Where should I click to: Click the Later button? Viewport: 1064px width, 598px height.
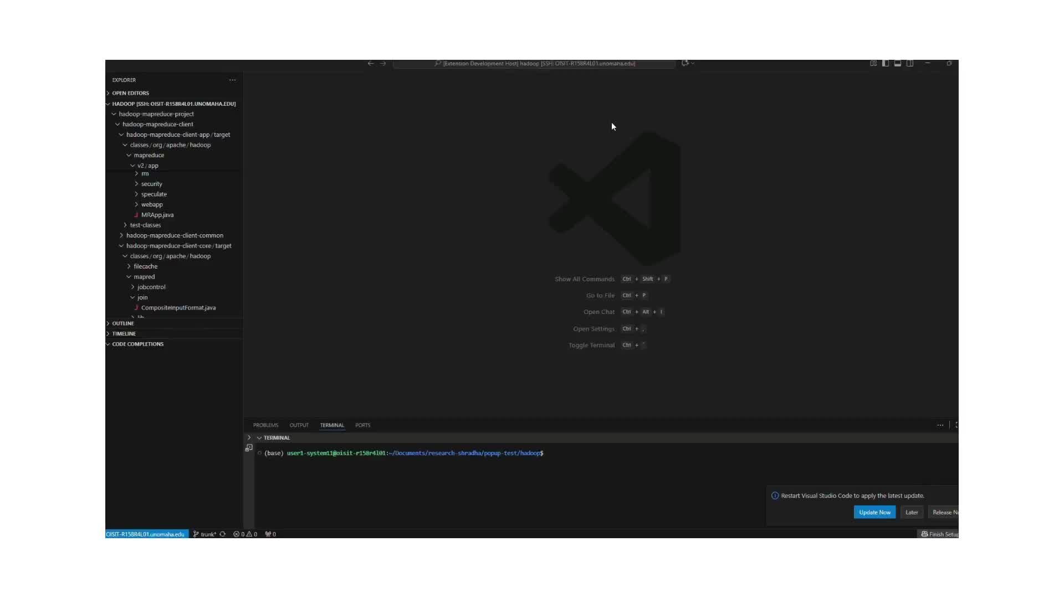coord(912,513)
